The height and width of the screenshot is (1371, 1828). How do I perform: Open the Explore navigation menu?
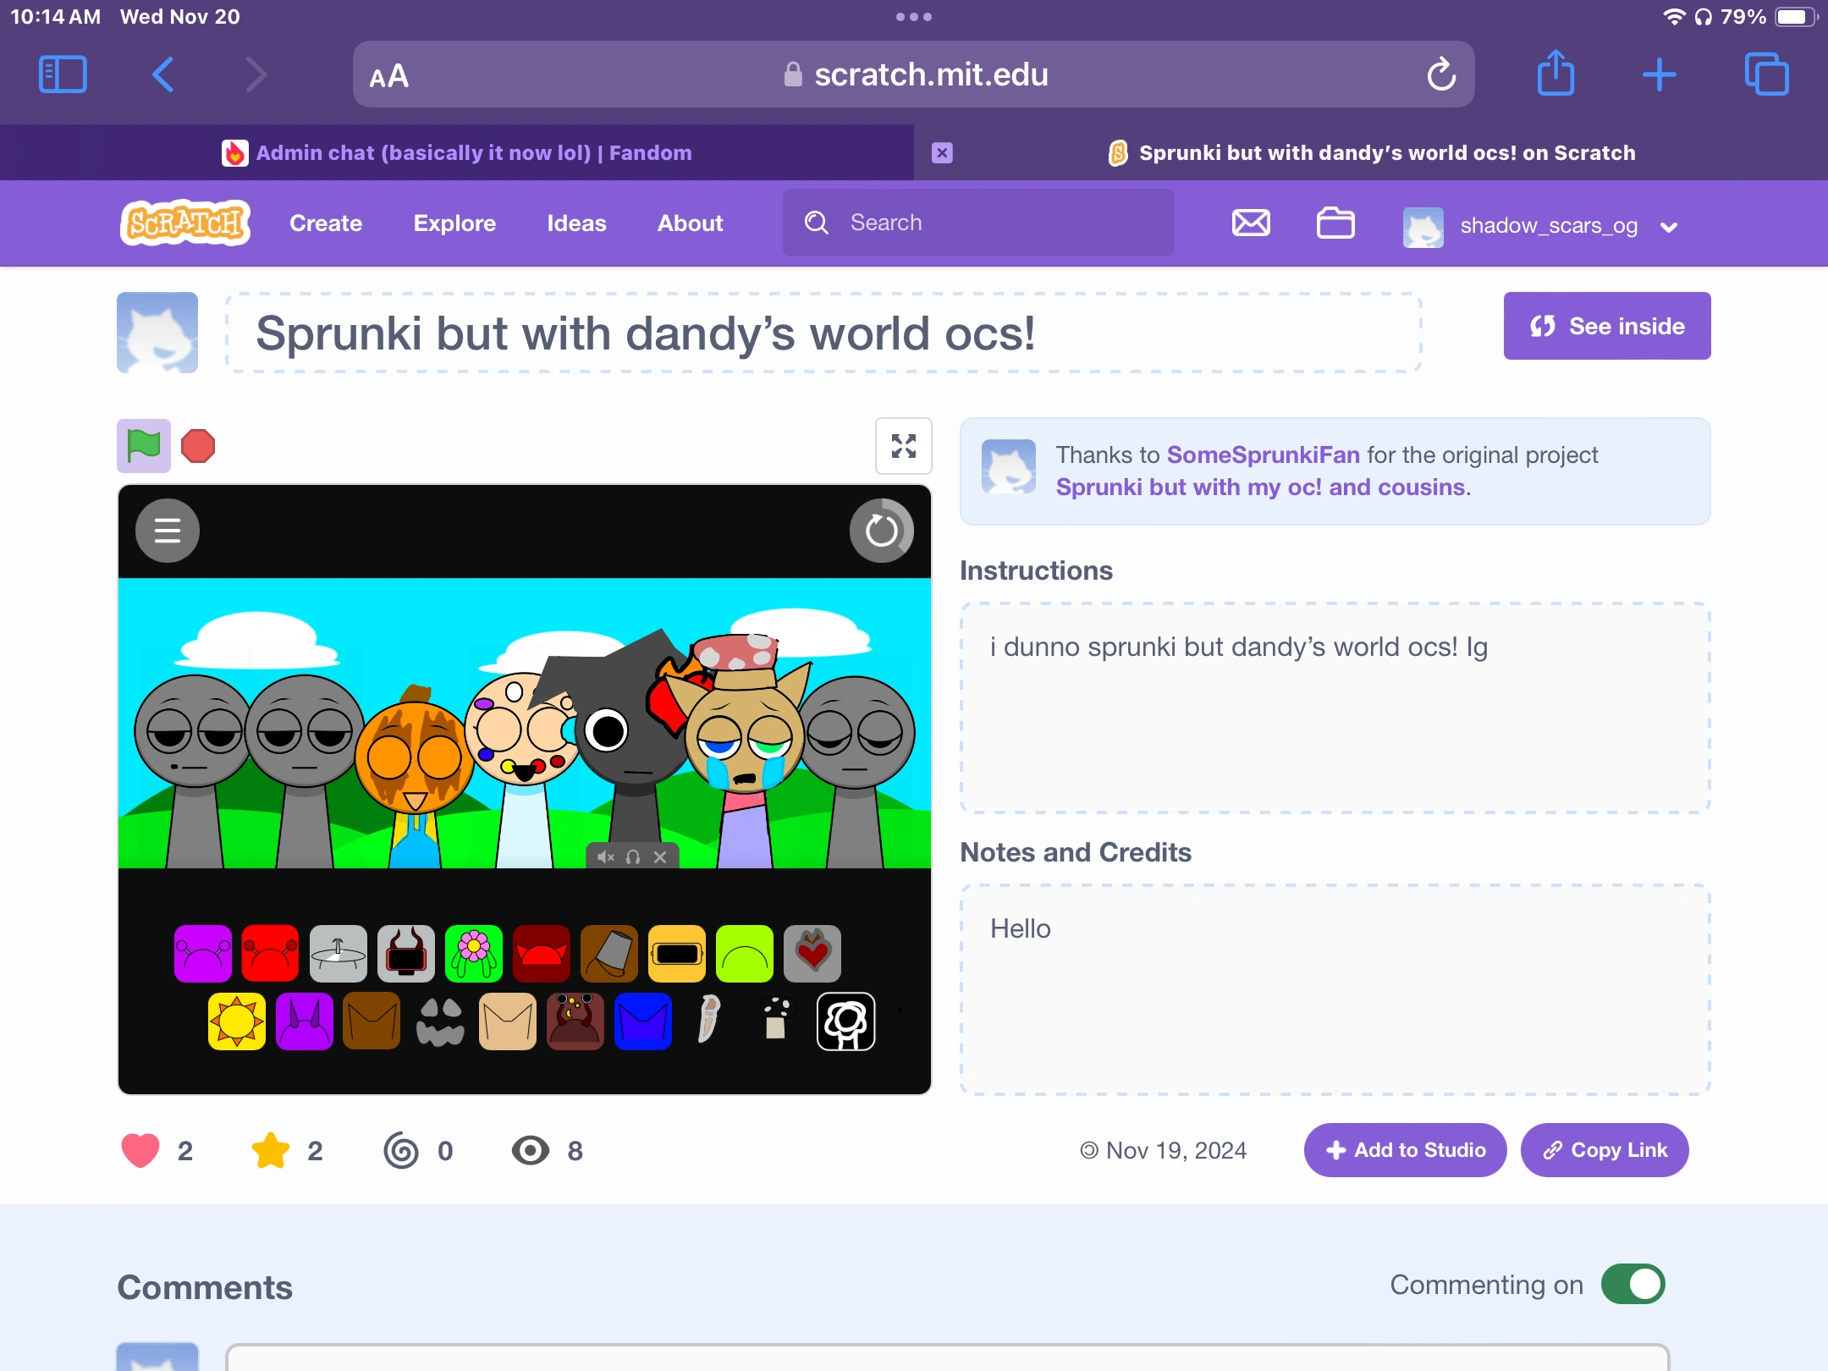[454, 223]
